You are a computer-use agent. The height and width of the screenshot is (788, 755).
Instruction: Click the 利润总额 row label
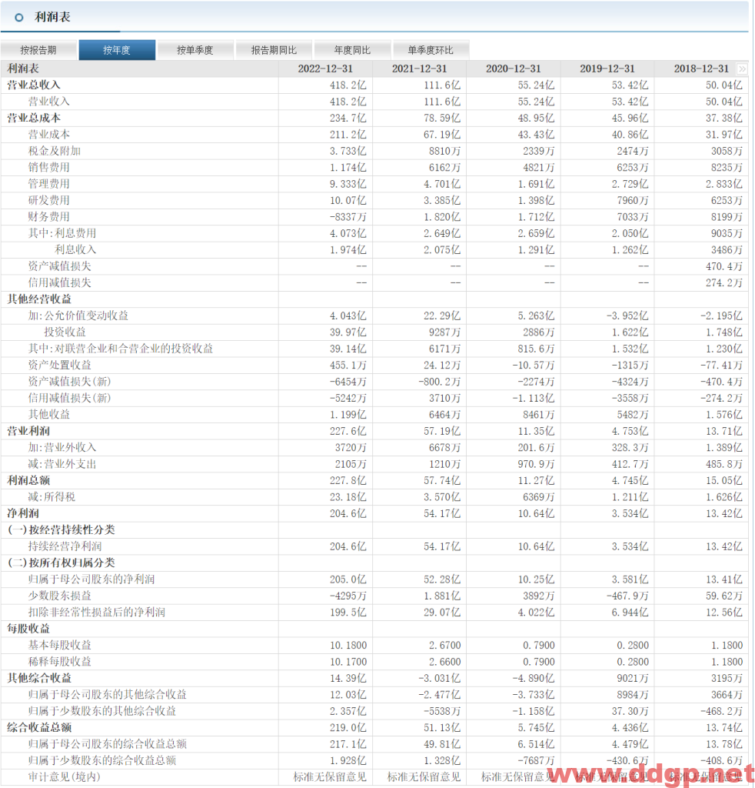pos(28,480)
